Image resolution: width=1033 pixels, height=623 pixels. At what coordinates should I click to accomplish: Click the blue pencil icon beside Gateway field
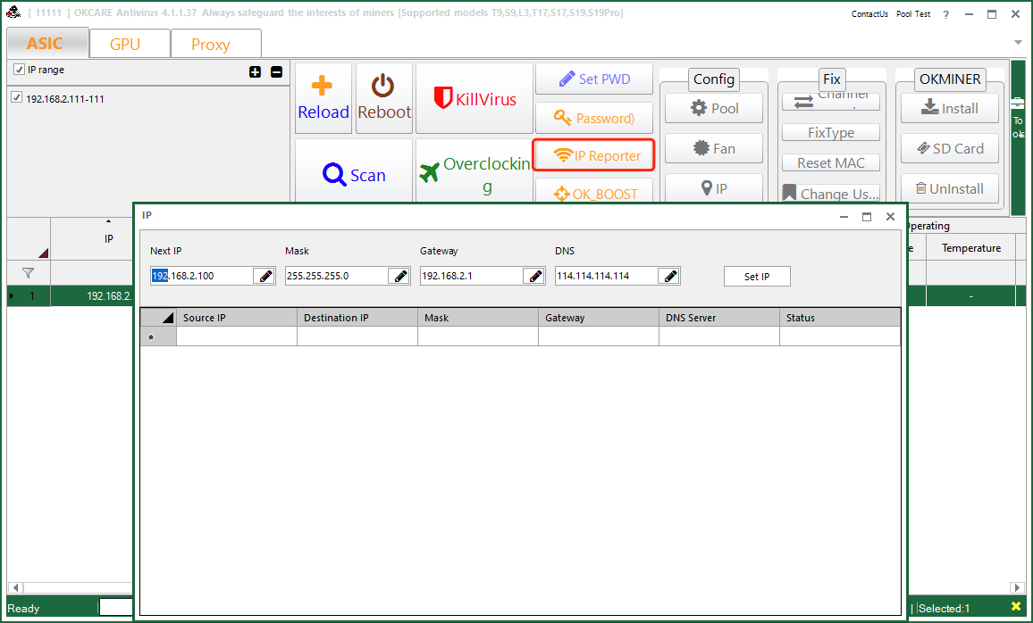click(x=535, y=277)
